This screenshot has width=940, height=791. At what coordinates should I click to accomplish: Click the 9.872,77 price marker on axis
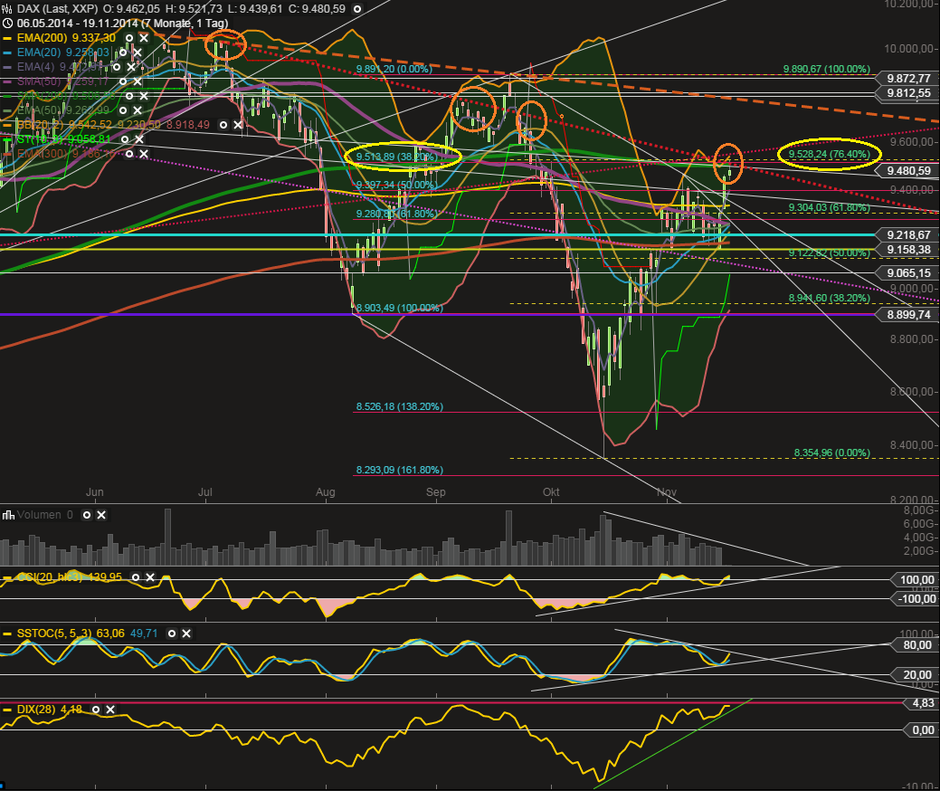(907, 79)
